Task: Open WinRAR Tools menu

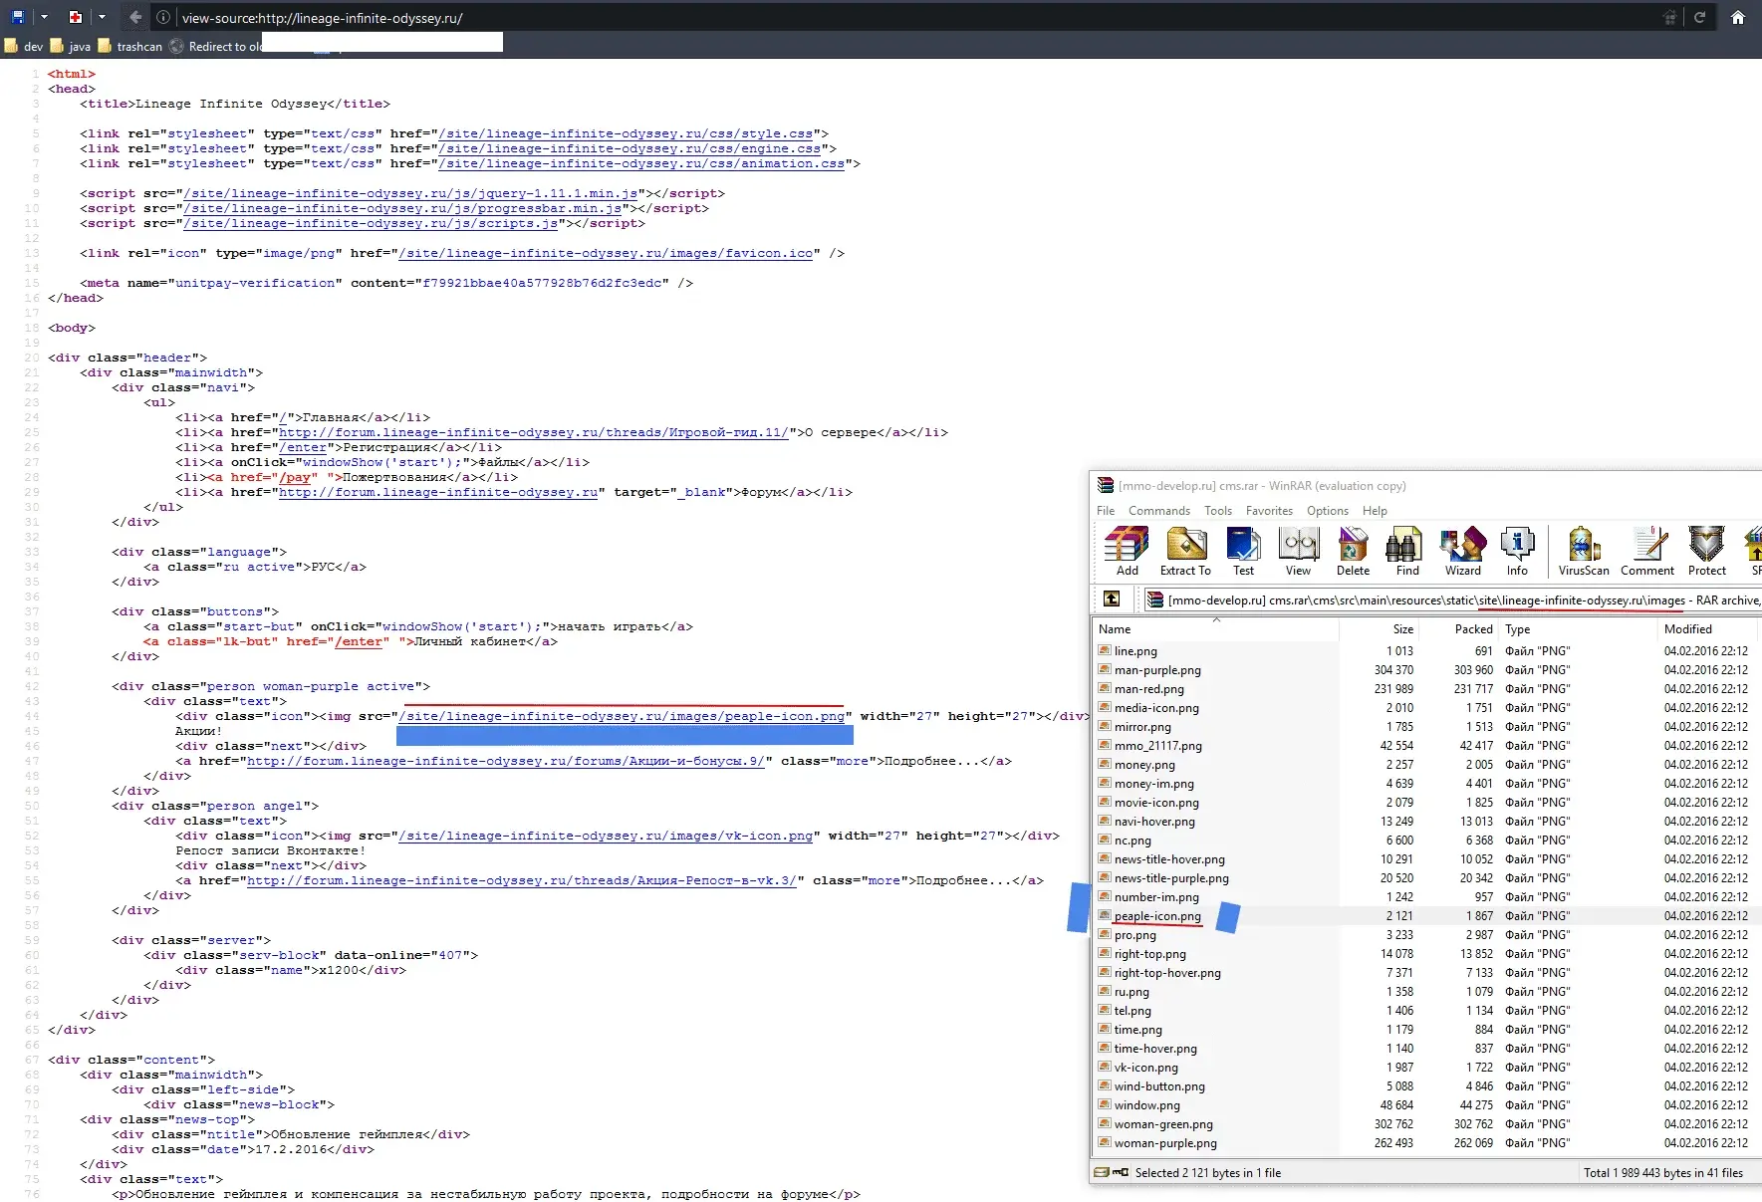Action: (1218, 511)
